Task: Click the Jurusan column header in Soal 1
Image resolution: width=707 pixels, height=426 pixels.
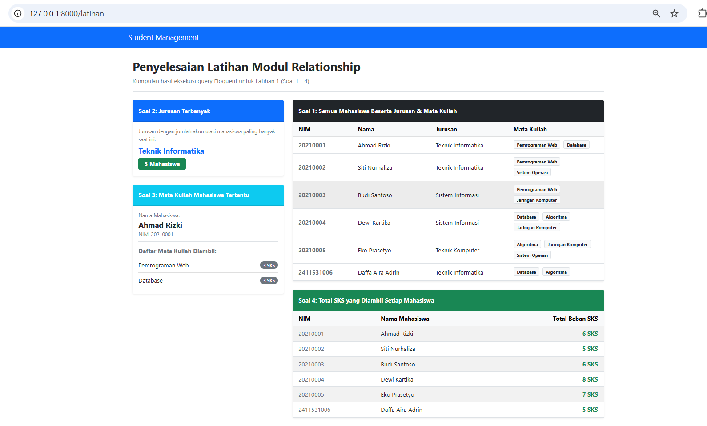Action: click(446, 129)
